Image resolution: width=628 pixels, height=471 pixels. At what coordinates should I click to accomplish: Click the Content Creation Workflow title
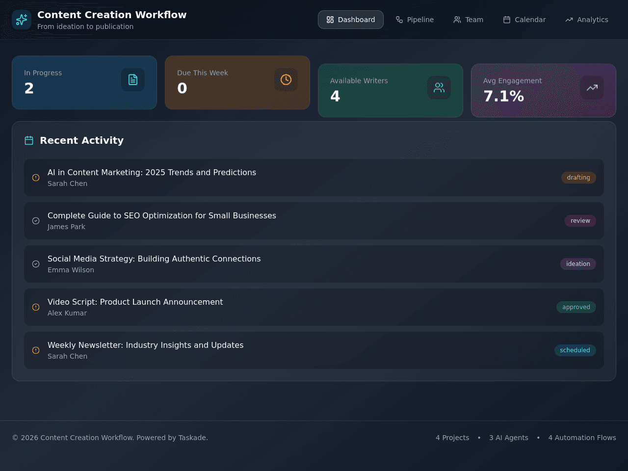112,15
